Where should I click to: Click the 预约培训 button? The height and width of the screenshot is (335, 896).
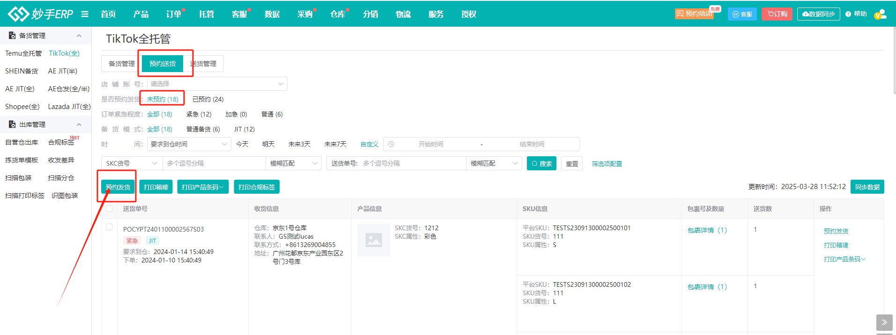[695, 14]
